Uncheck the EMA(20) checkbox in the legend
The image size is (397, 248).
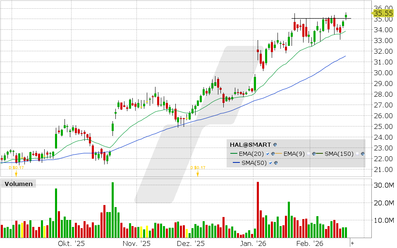(268, 153)
